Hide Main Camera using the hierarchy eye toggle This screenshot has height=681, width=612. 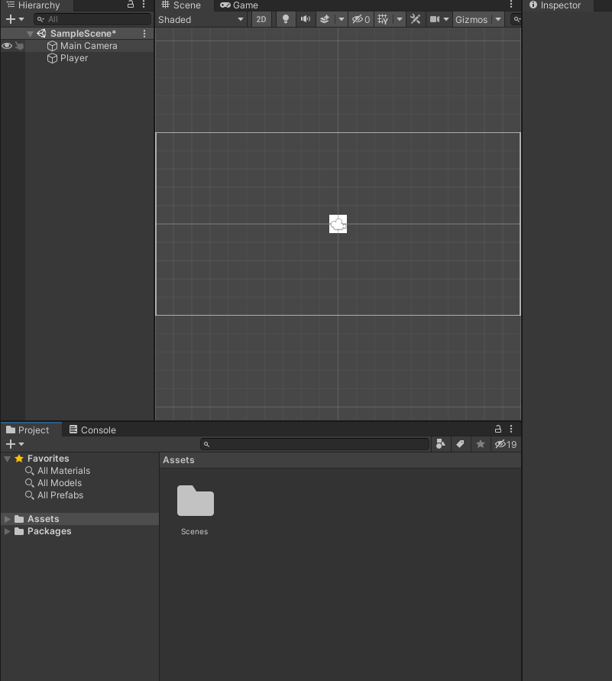6,46
